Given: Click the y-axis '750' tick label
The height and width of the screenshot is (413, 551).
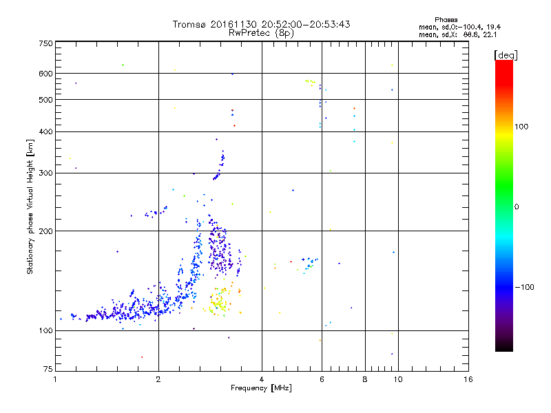Looking at the screenshot, I should point(45,43).
